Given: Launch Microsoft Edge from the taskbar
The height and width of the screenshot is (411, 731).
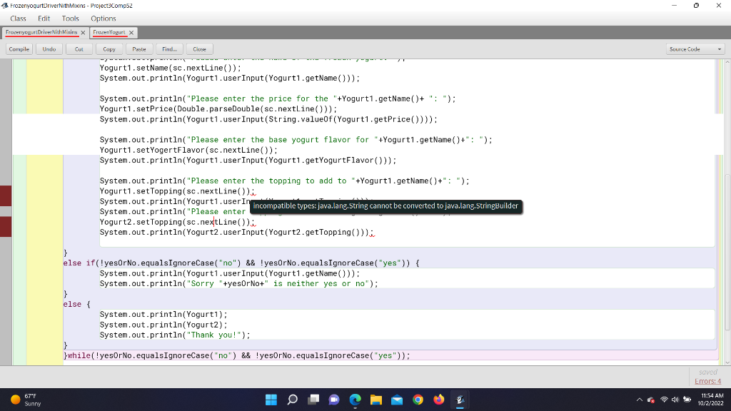Looking at the screenshot, I should click(354, 400).
